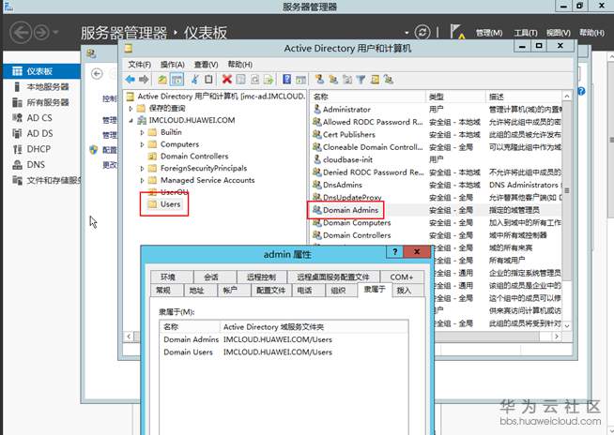
Task: Click the Create new user icon
Action: 319,80
